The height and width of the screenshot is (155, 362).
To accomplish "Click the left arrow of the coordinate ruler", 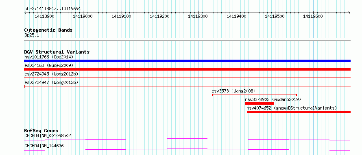I will pos(25,13).
